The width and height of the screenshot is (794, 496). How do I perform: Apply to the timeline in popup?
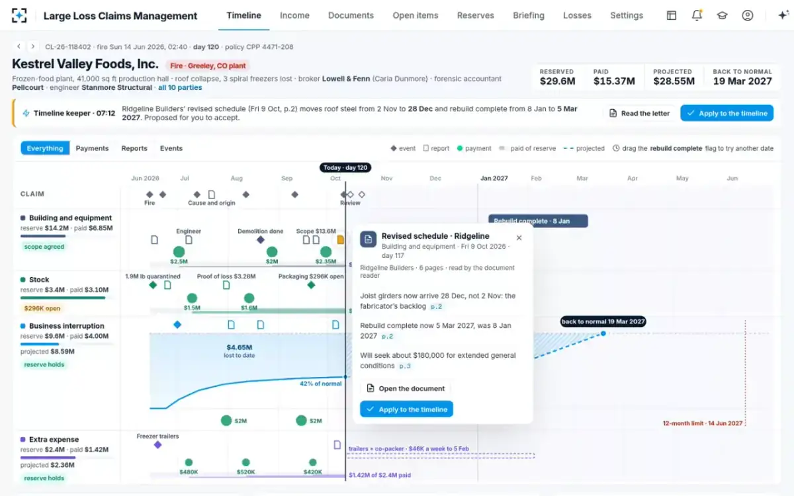(406, 409)
